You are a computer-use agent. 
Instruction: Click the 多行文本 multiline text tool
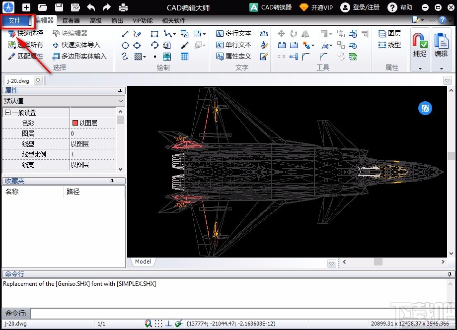click(x=233, y=33)
